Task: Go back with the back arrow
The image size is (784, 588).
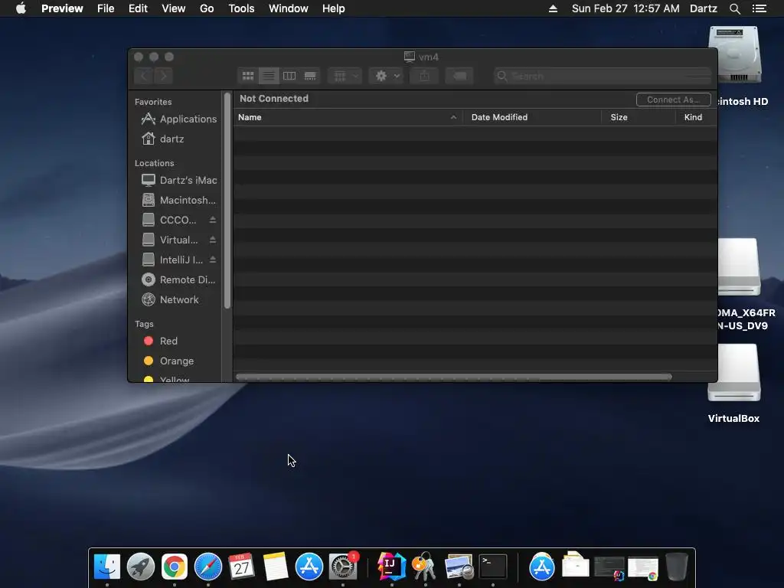Action: 144,76
